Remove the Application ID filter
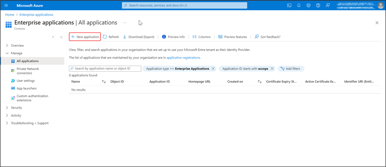This screenshot has width=386, height=167. (x=272, y=68)
